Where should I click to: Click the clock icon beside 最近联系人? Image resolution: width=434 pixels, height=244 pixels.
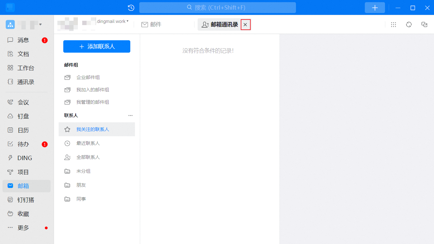pos(67,143)
